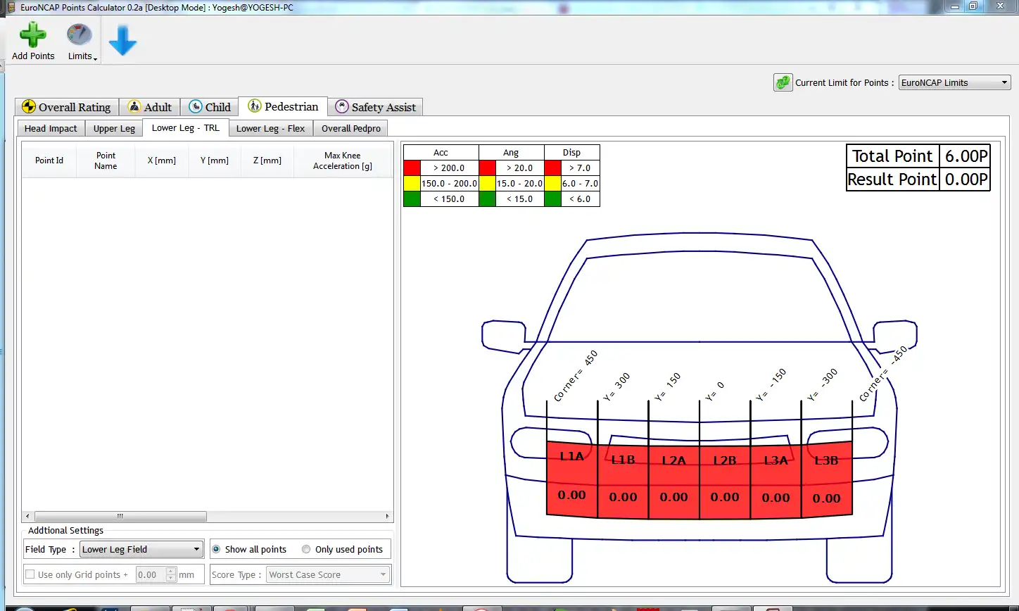Screen dimensions: 1019x611
Task: Click the Ang legend header
Action: [511, 152]
